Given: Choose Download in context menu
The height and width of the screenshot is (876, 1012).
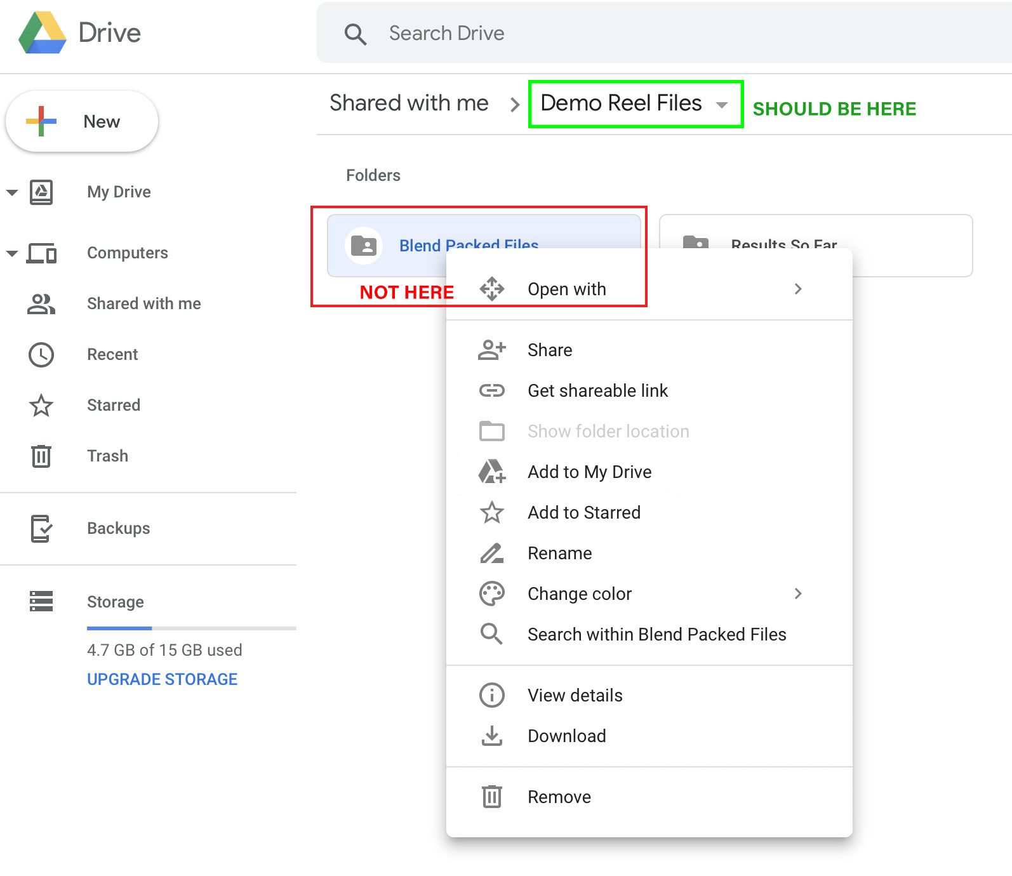Looking at the screenshot, I should click(x=649, y=736).
